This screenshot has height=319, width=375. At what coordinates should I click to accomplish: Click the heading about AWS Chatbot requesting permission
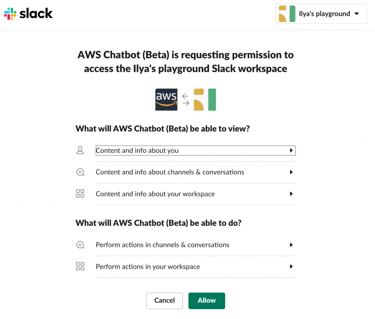pos(185,62)
